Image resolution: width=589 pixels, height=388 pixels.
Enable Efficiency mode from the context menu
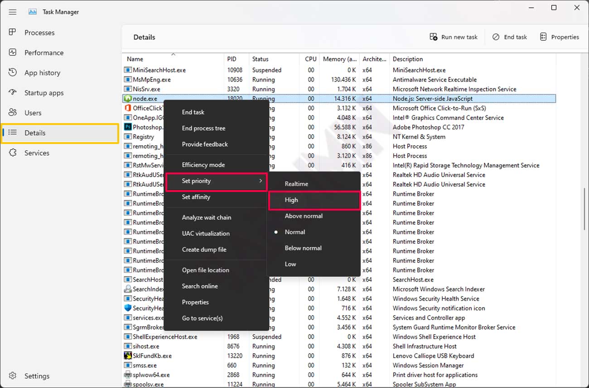point(216,165)
